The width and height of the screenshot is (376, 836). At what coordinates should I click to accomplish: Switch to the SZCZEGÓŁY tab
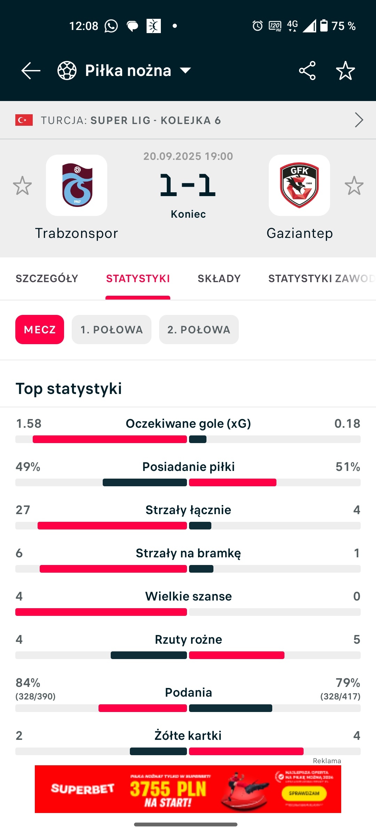tap(47, 279)
